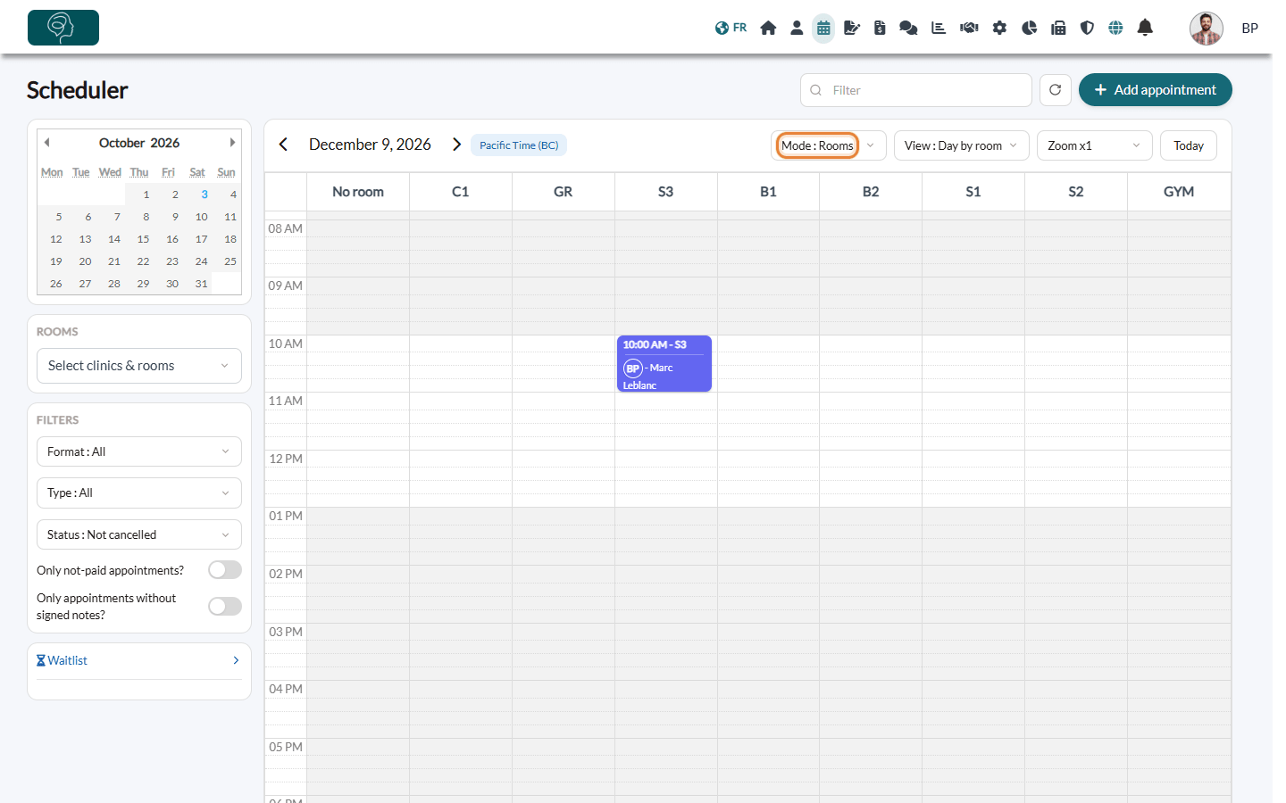The height and width of the screenshot is (803, 1286).
Task: Open Zoom x1 dropdown
Action: click(x=1095, y=145)
